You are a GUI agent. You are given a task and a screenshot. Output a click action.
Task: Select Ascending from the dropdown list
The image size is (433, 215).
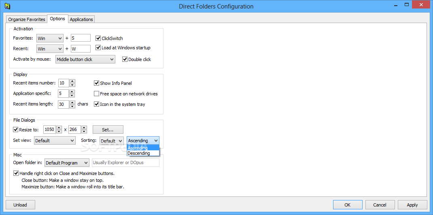pos(143,148)
